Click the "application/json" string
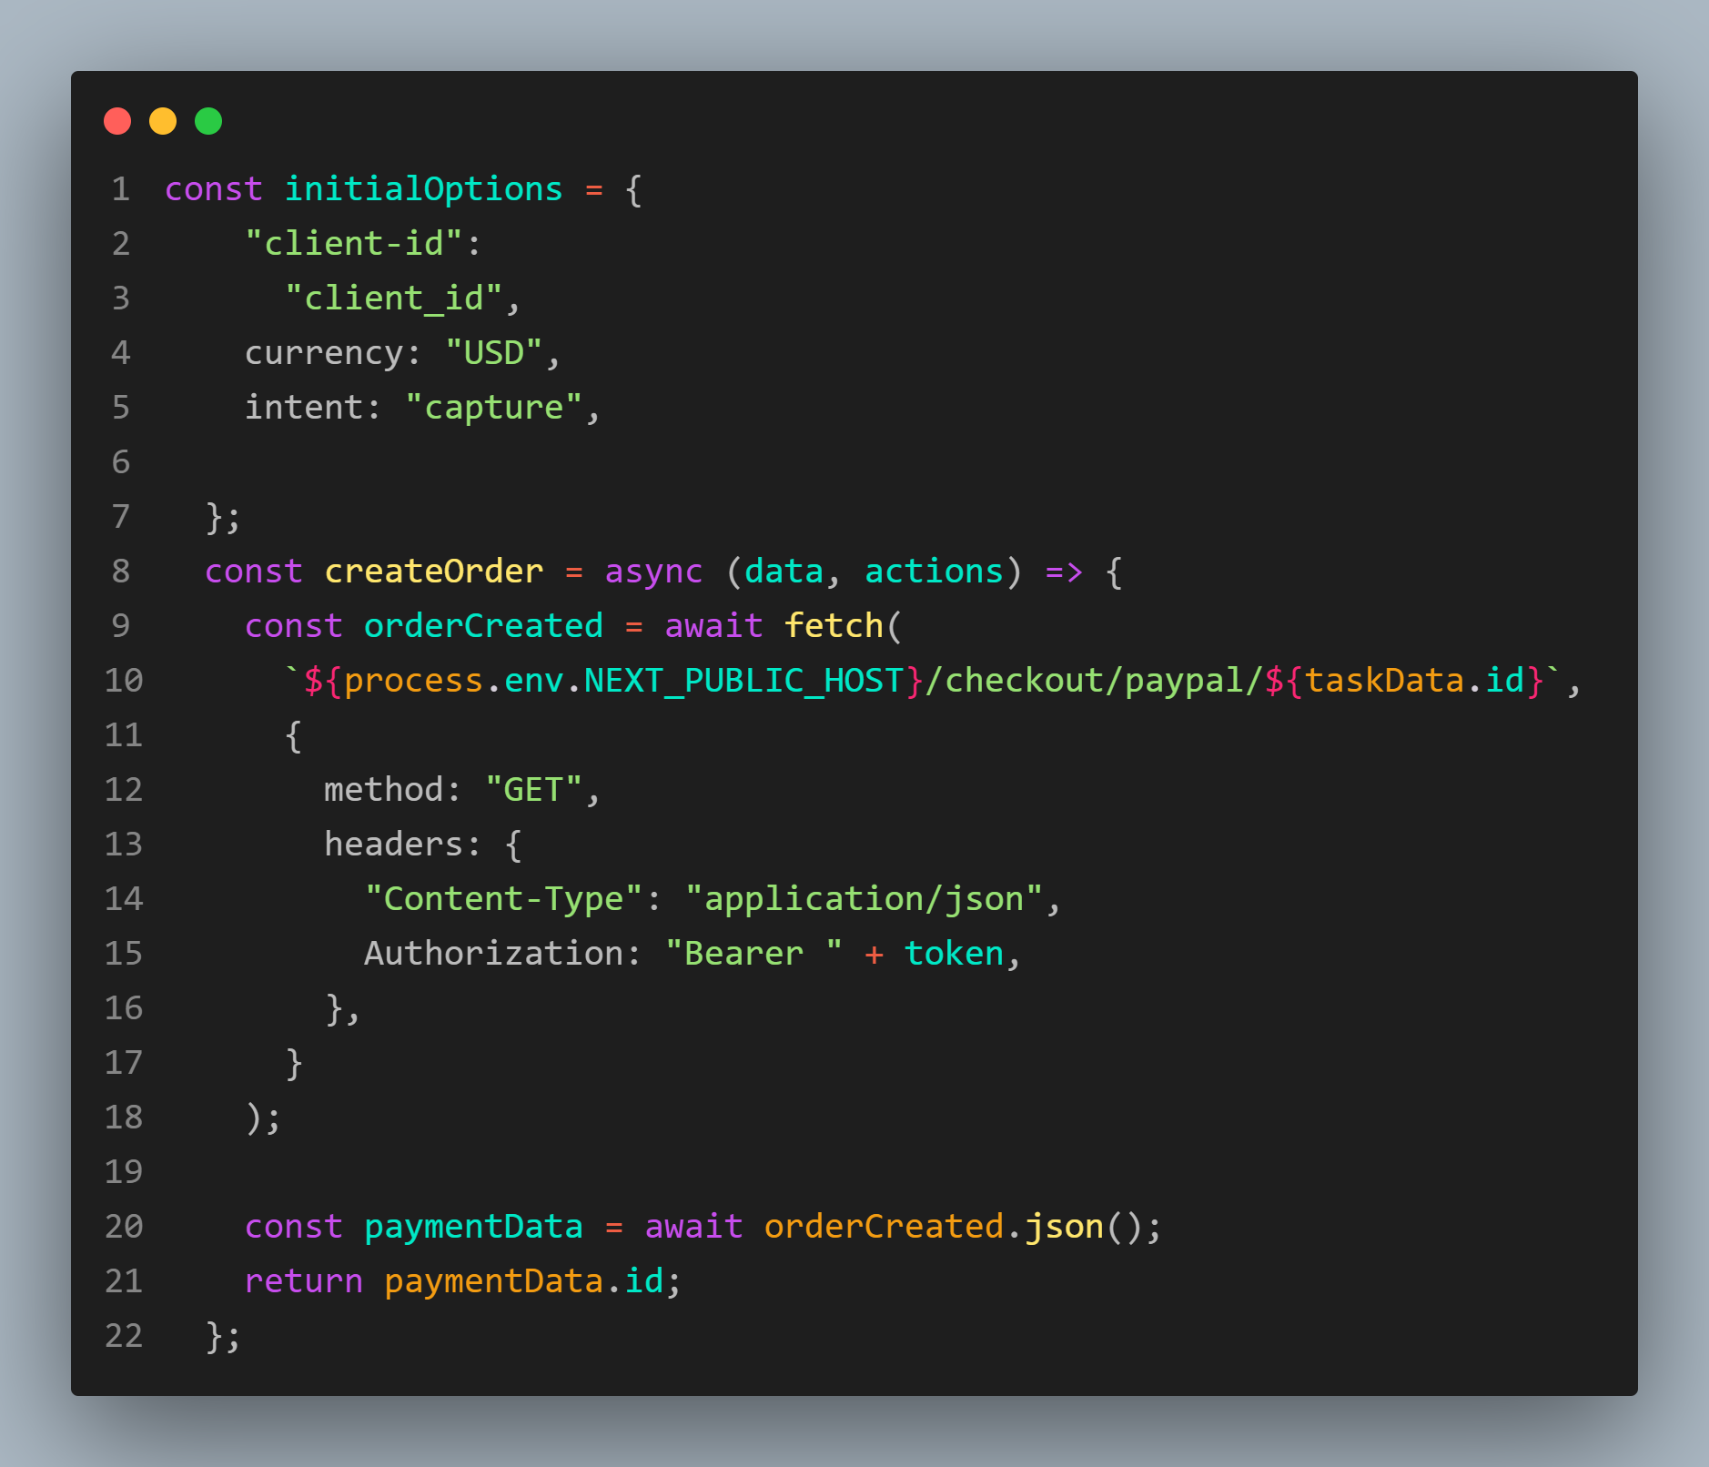 [x=864, y=899]
